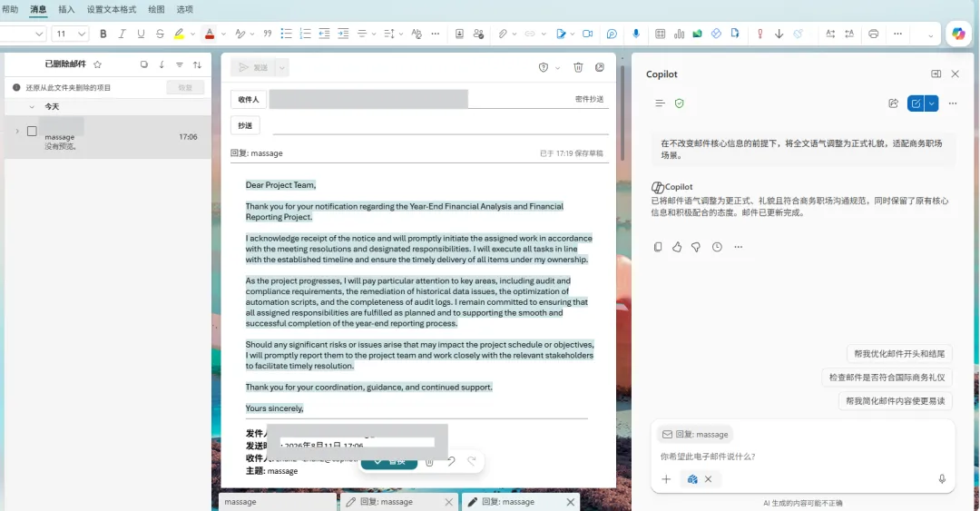The width and height of the screenshot is (980, 511).
Task: Click the poll bar chart icon
Action: [x=679, y=34]
